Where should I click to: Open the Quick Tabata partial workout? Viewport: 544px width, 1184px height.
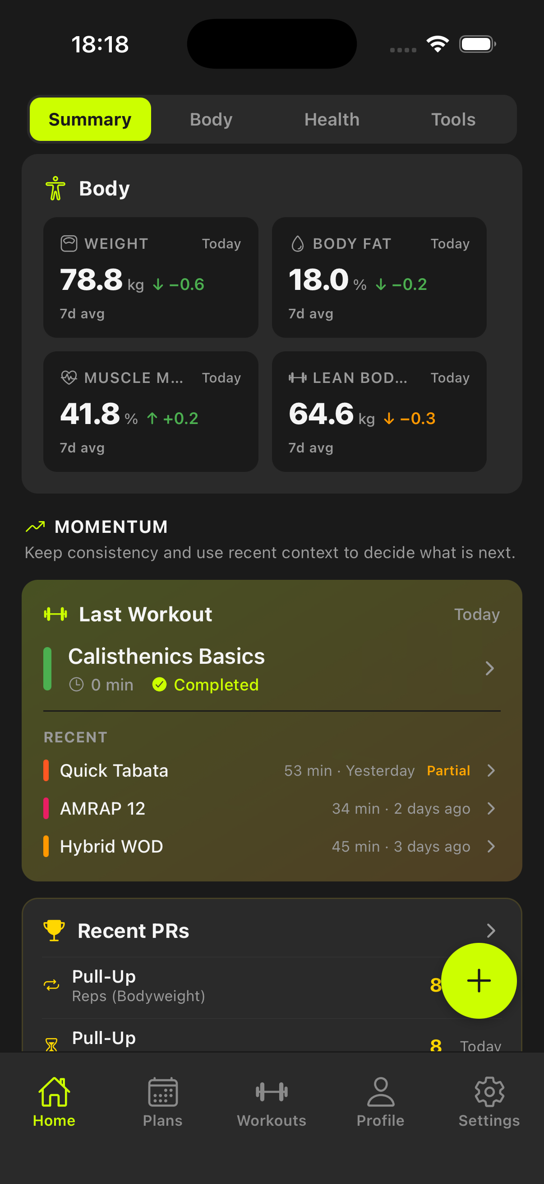491,771
